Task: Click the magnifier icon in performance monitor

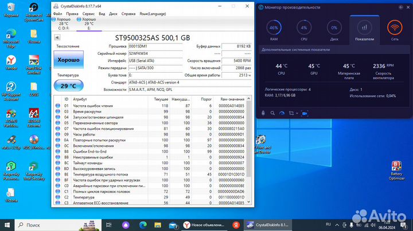Action: 272,113
